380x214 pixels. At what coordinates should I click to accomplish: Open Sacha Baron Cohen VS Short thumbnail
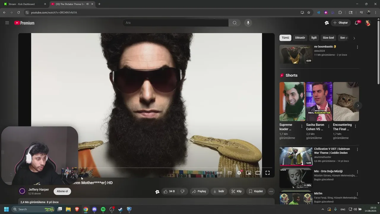319,102
